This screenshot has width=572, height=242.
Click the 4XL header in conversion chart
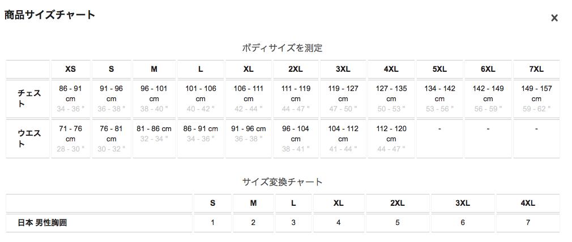(x=528, y=203)
